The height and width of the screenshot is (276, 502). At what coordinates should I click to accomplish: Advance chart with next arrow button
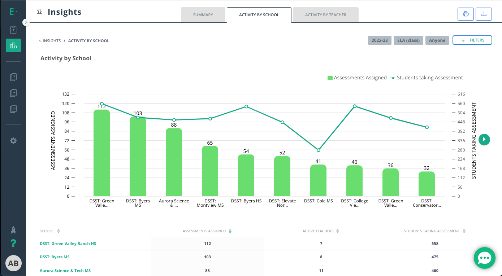484,139
